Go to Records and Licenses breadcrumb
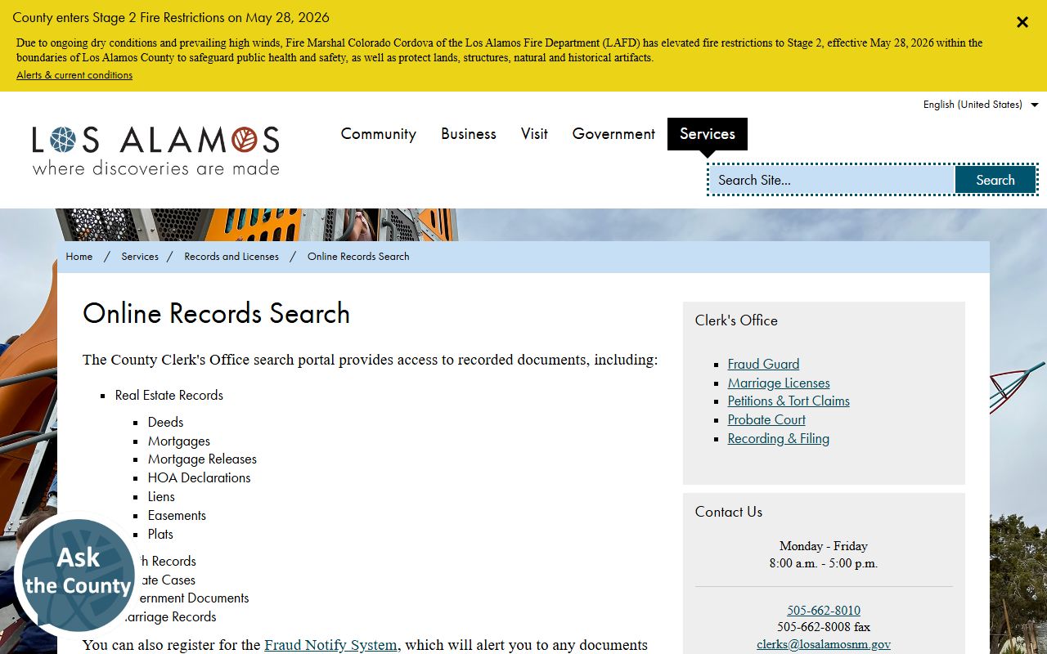The width and height of the screenshot is (1047, 654). (231, 257)
